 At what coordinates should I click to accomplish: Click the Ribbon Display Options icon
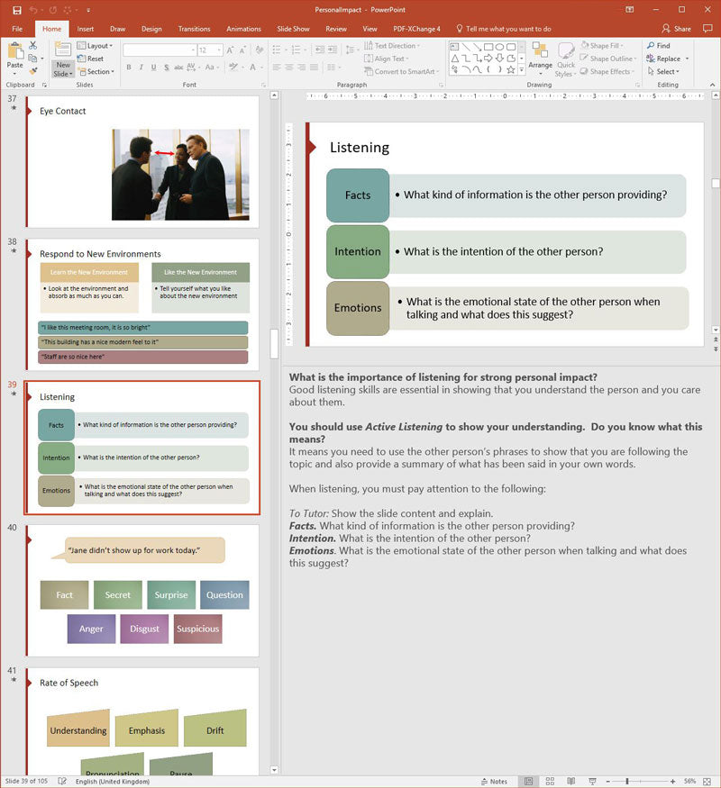(629, 10)
